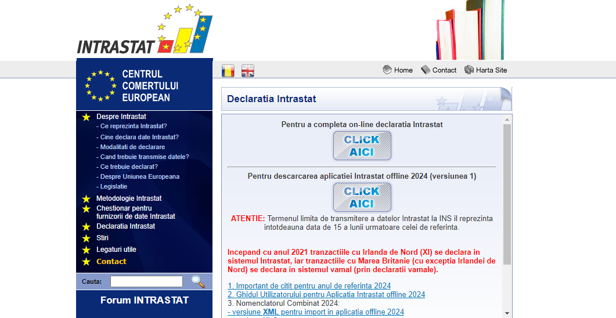Switch to Romanian language flag
The width and height of the screenshot is (616, 318).
click(228, 71)
